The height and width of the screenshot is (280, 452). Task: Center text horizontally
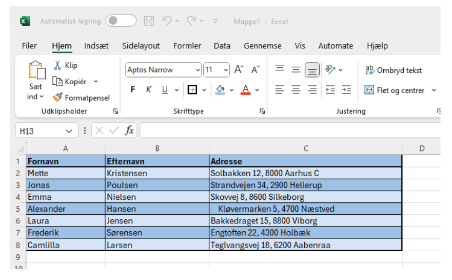pos(296,89)
